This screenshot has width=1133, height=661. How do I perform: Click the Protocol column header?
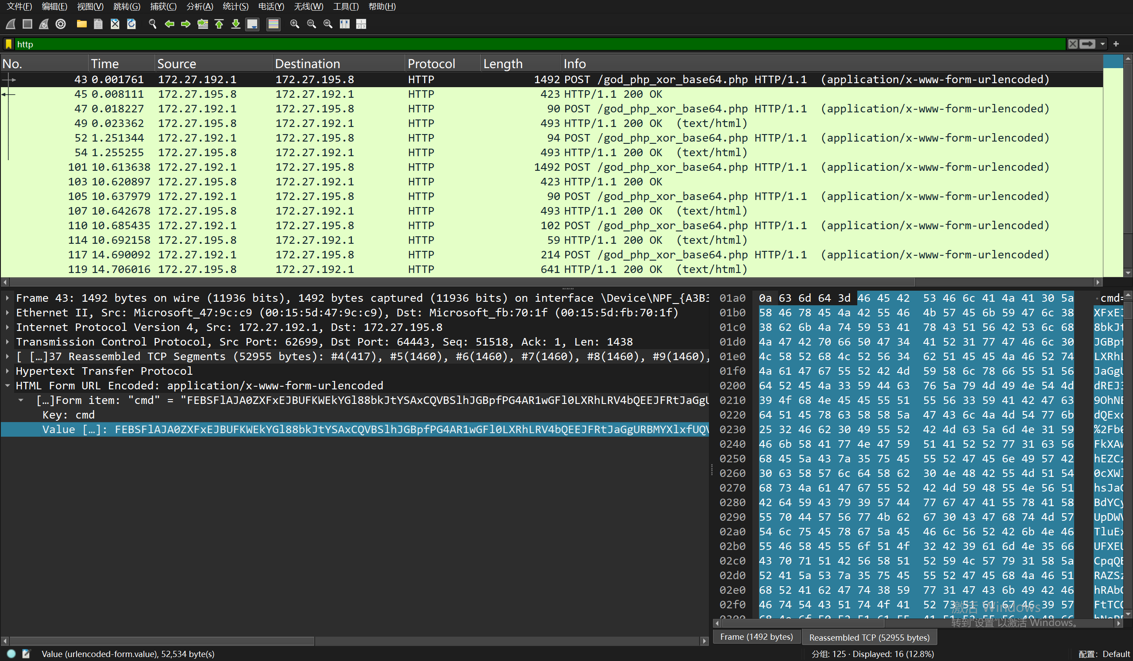pyautogui.click(x=431, y=64)
